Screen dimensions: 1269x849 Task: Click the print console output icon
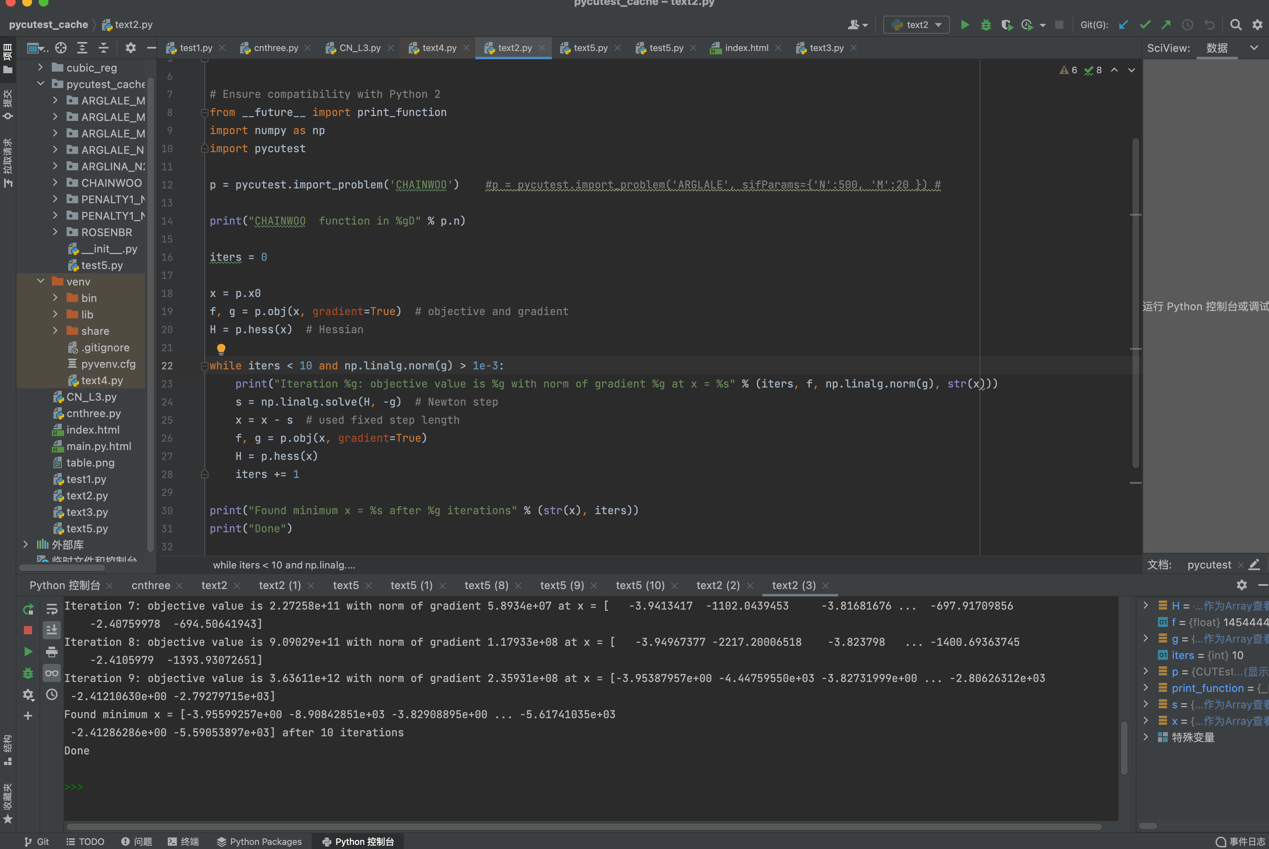pyautogui.click(x=52, y=652)
